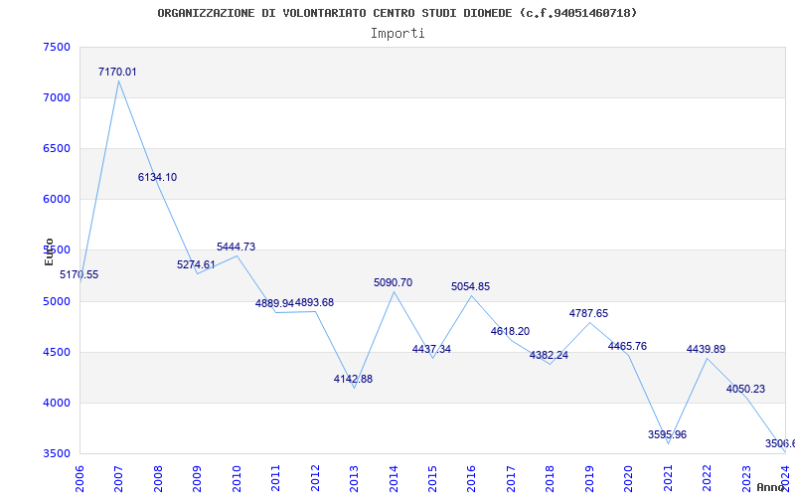The image size is (795, 497).
Task: Select the 4142.88 value label
Action: tap(353, 380)
